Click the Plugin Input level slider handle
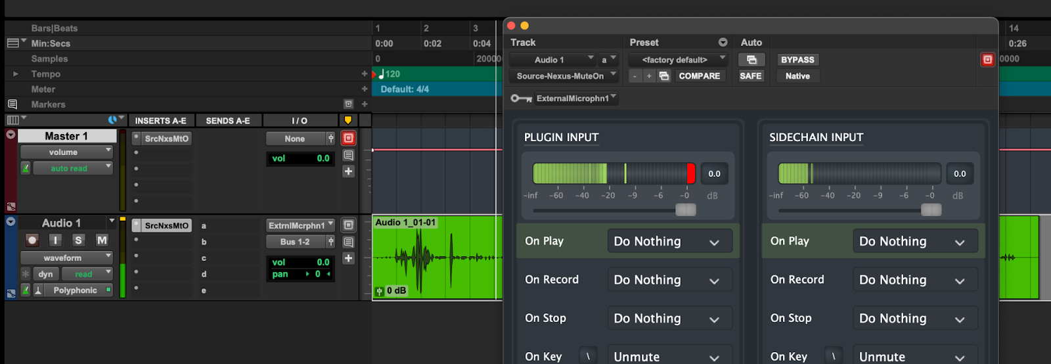1051x364 pixels. 685,210
